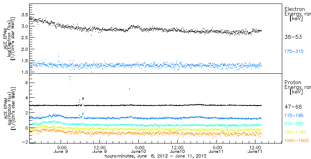Screen dimensions: 311x159
Task: Click the 4 tick on proton axis
Action: (26, 98)
